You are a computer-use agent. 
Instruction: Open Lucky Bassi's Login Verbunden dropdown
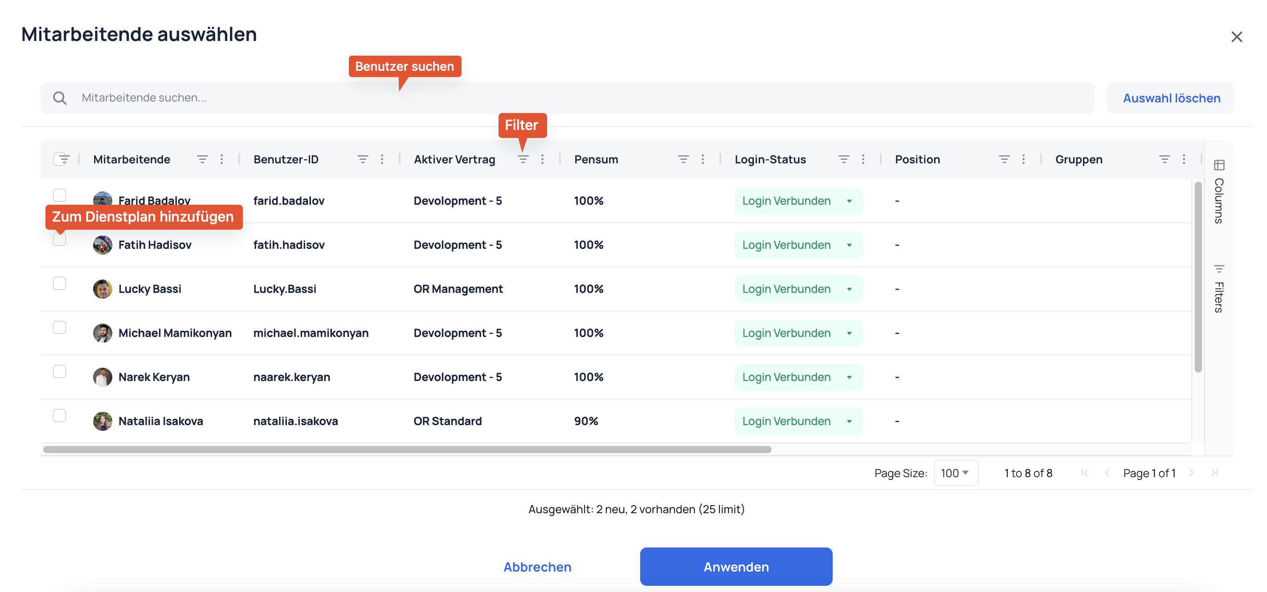(798, 289)
